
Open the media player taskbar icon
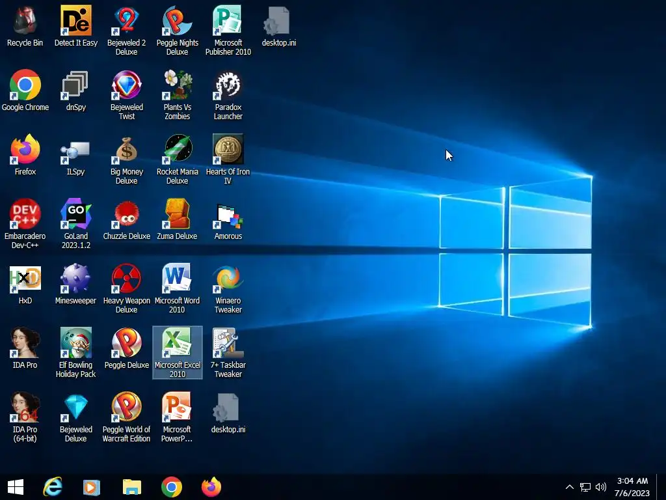coord(91,487)
